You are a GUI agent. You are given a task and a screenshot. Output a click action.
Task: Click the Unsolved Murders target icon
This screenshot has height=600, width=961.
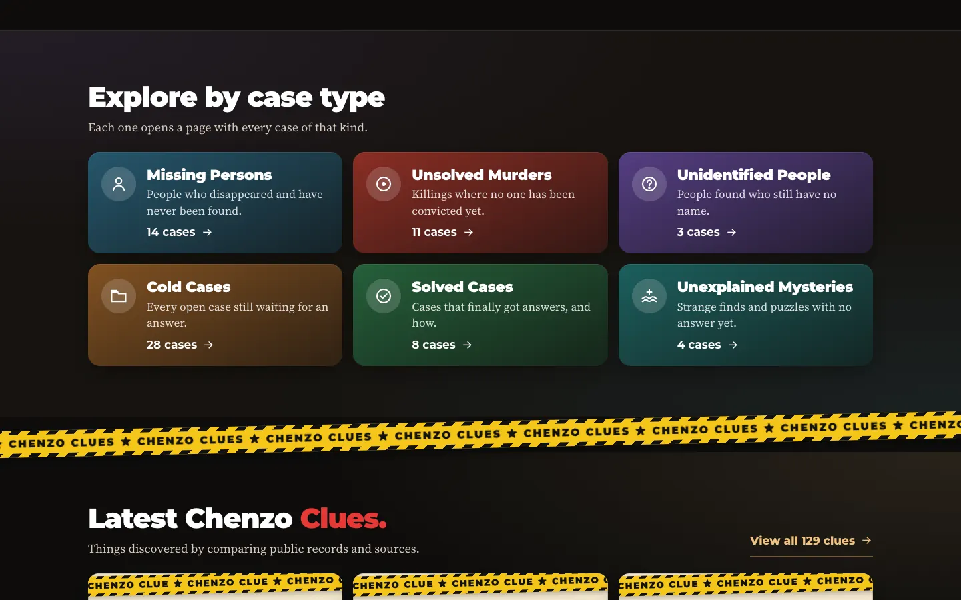tap(384, 184)
